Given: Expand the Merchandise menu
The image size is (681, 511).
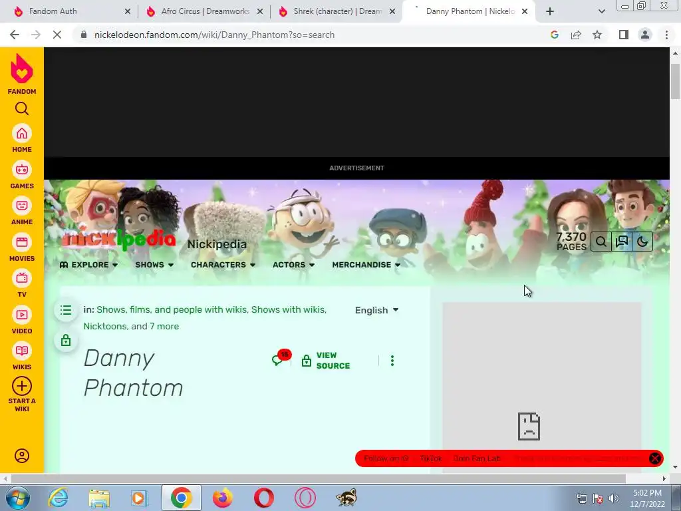Looking at the screenshot, I should (x=366, y=265).
